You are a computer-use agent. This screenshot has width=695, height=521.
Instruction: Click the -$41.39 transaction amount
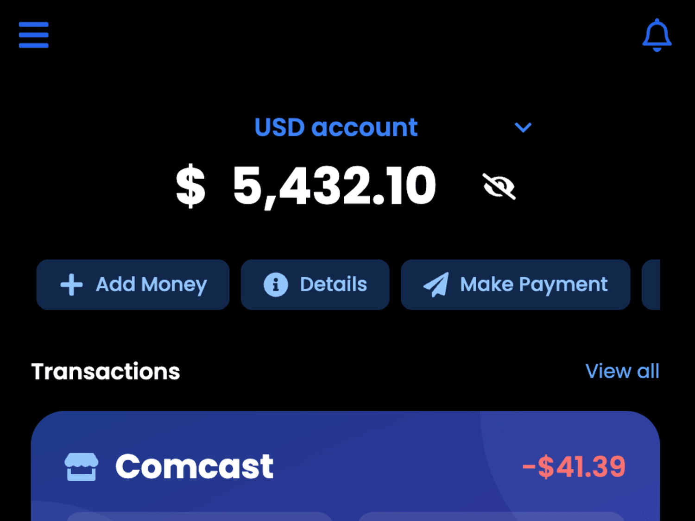(574, 466)
